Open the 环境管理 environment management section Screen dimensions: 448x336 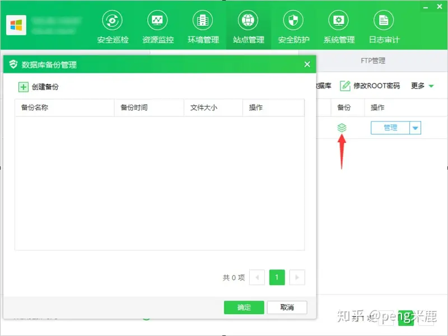[203, 27]
